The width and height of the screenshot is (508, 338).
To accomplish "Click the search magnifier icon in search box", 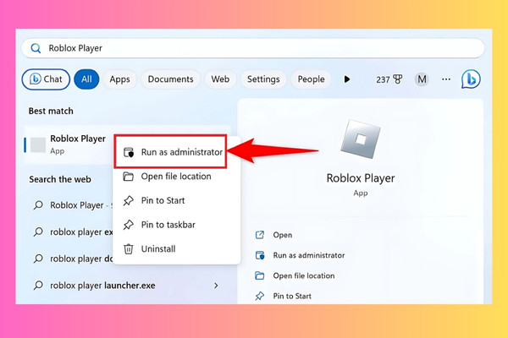I will tap(36, 48).
